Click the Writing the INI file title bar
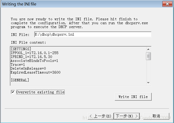Image resolution: width=174 pixels, height=123 pixels. 78,4
